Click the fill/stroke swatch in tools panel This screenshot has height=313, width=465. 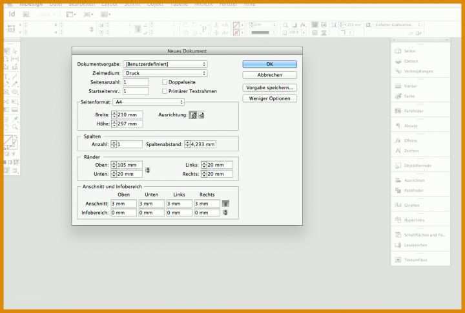click(x=11, y=142)
